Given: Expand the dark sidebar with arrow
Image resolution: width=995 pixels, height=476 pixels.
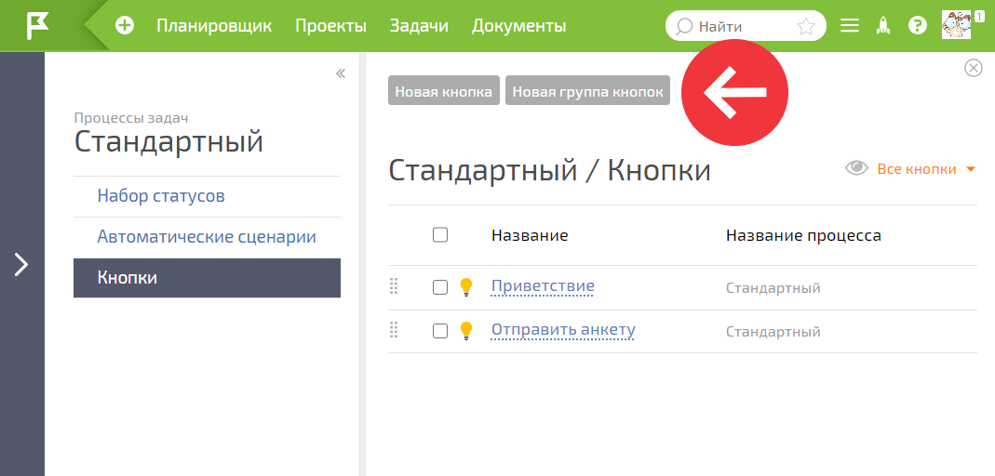Looking at the screenshot, I should [x=21, y=264].
